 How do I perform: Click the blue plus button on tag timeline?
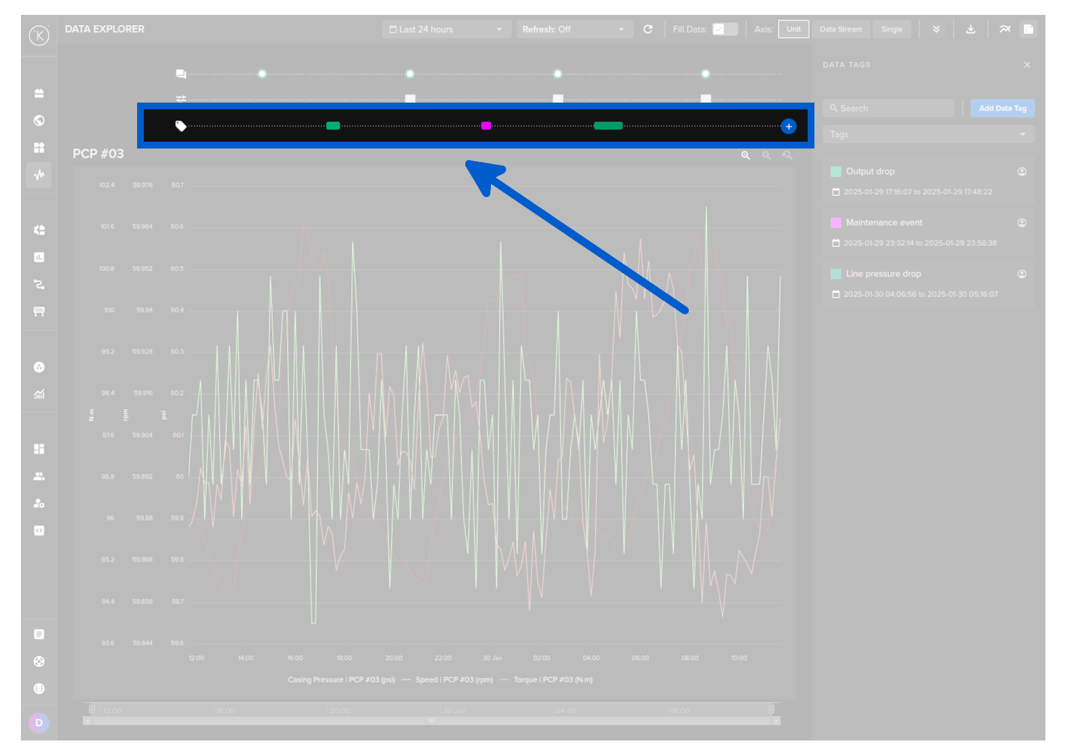[x=788, y=126]
